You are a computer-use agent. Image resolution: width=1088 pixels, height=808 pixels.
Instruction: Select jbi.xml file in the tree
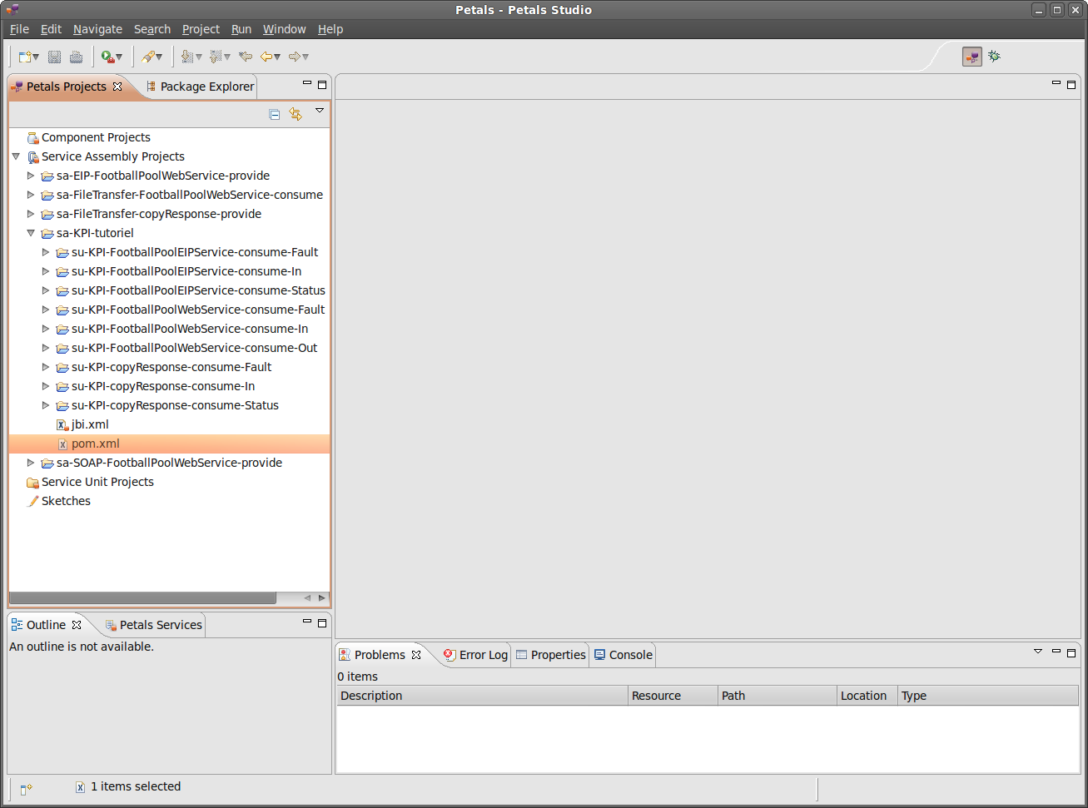pos(90,424)
